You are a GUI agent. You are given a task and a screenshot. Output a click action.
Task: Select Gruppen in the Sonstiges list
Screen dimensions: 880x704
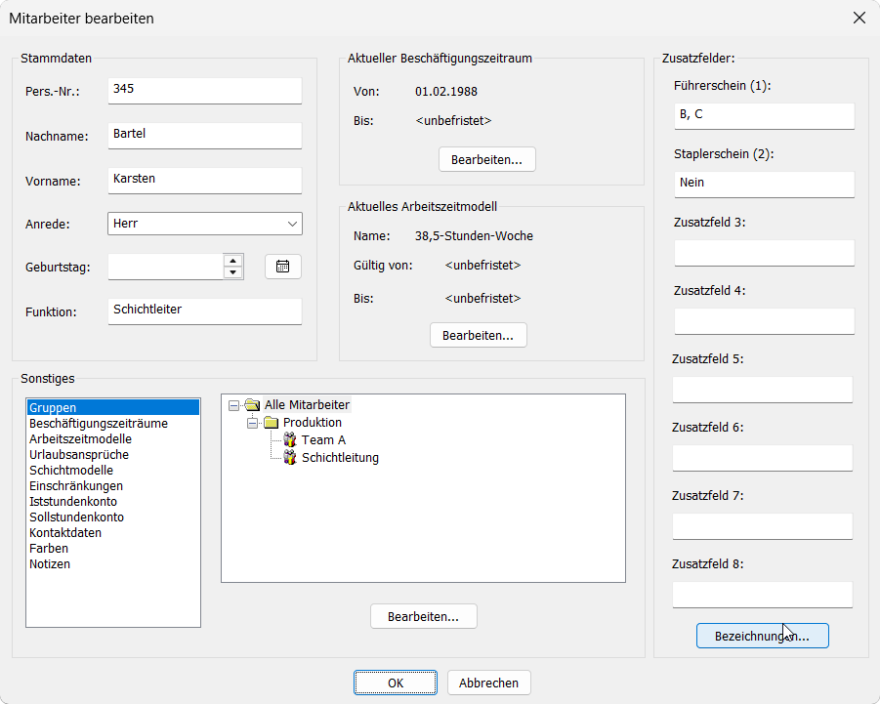pyautogui.click(x=112, y=408)
